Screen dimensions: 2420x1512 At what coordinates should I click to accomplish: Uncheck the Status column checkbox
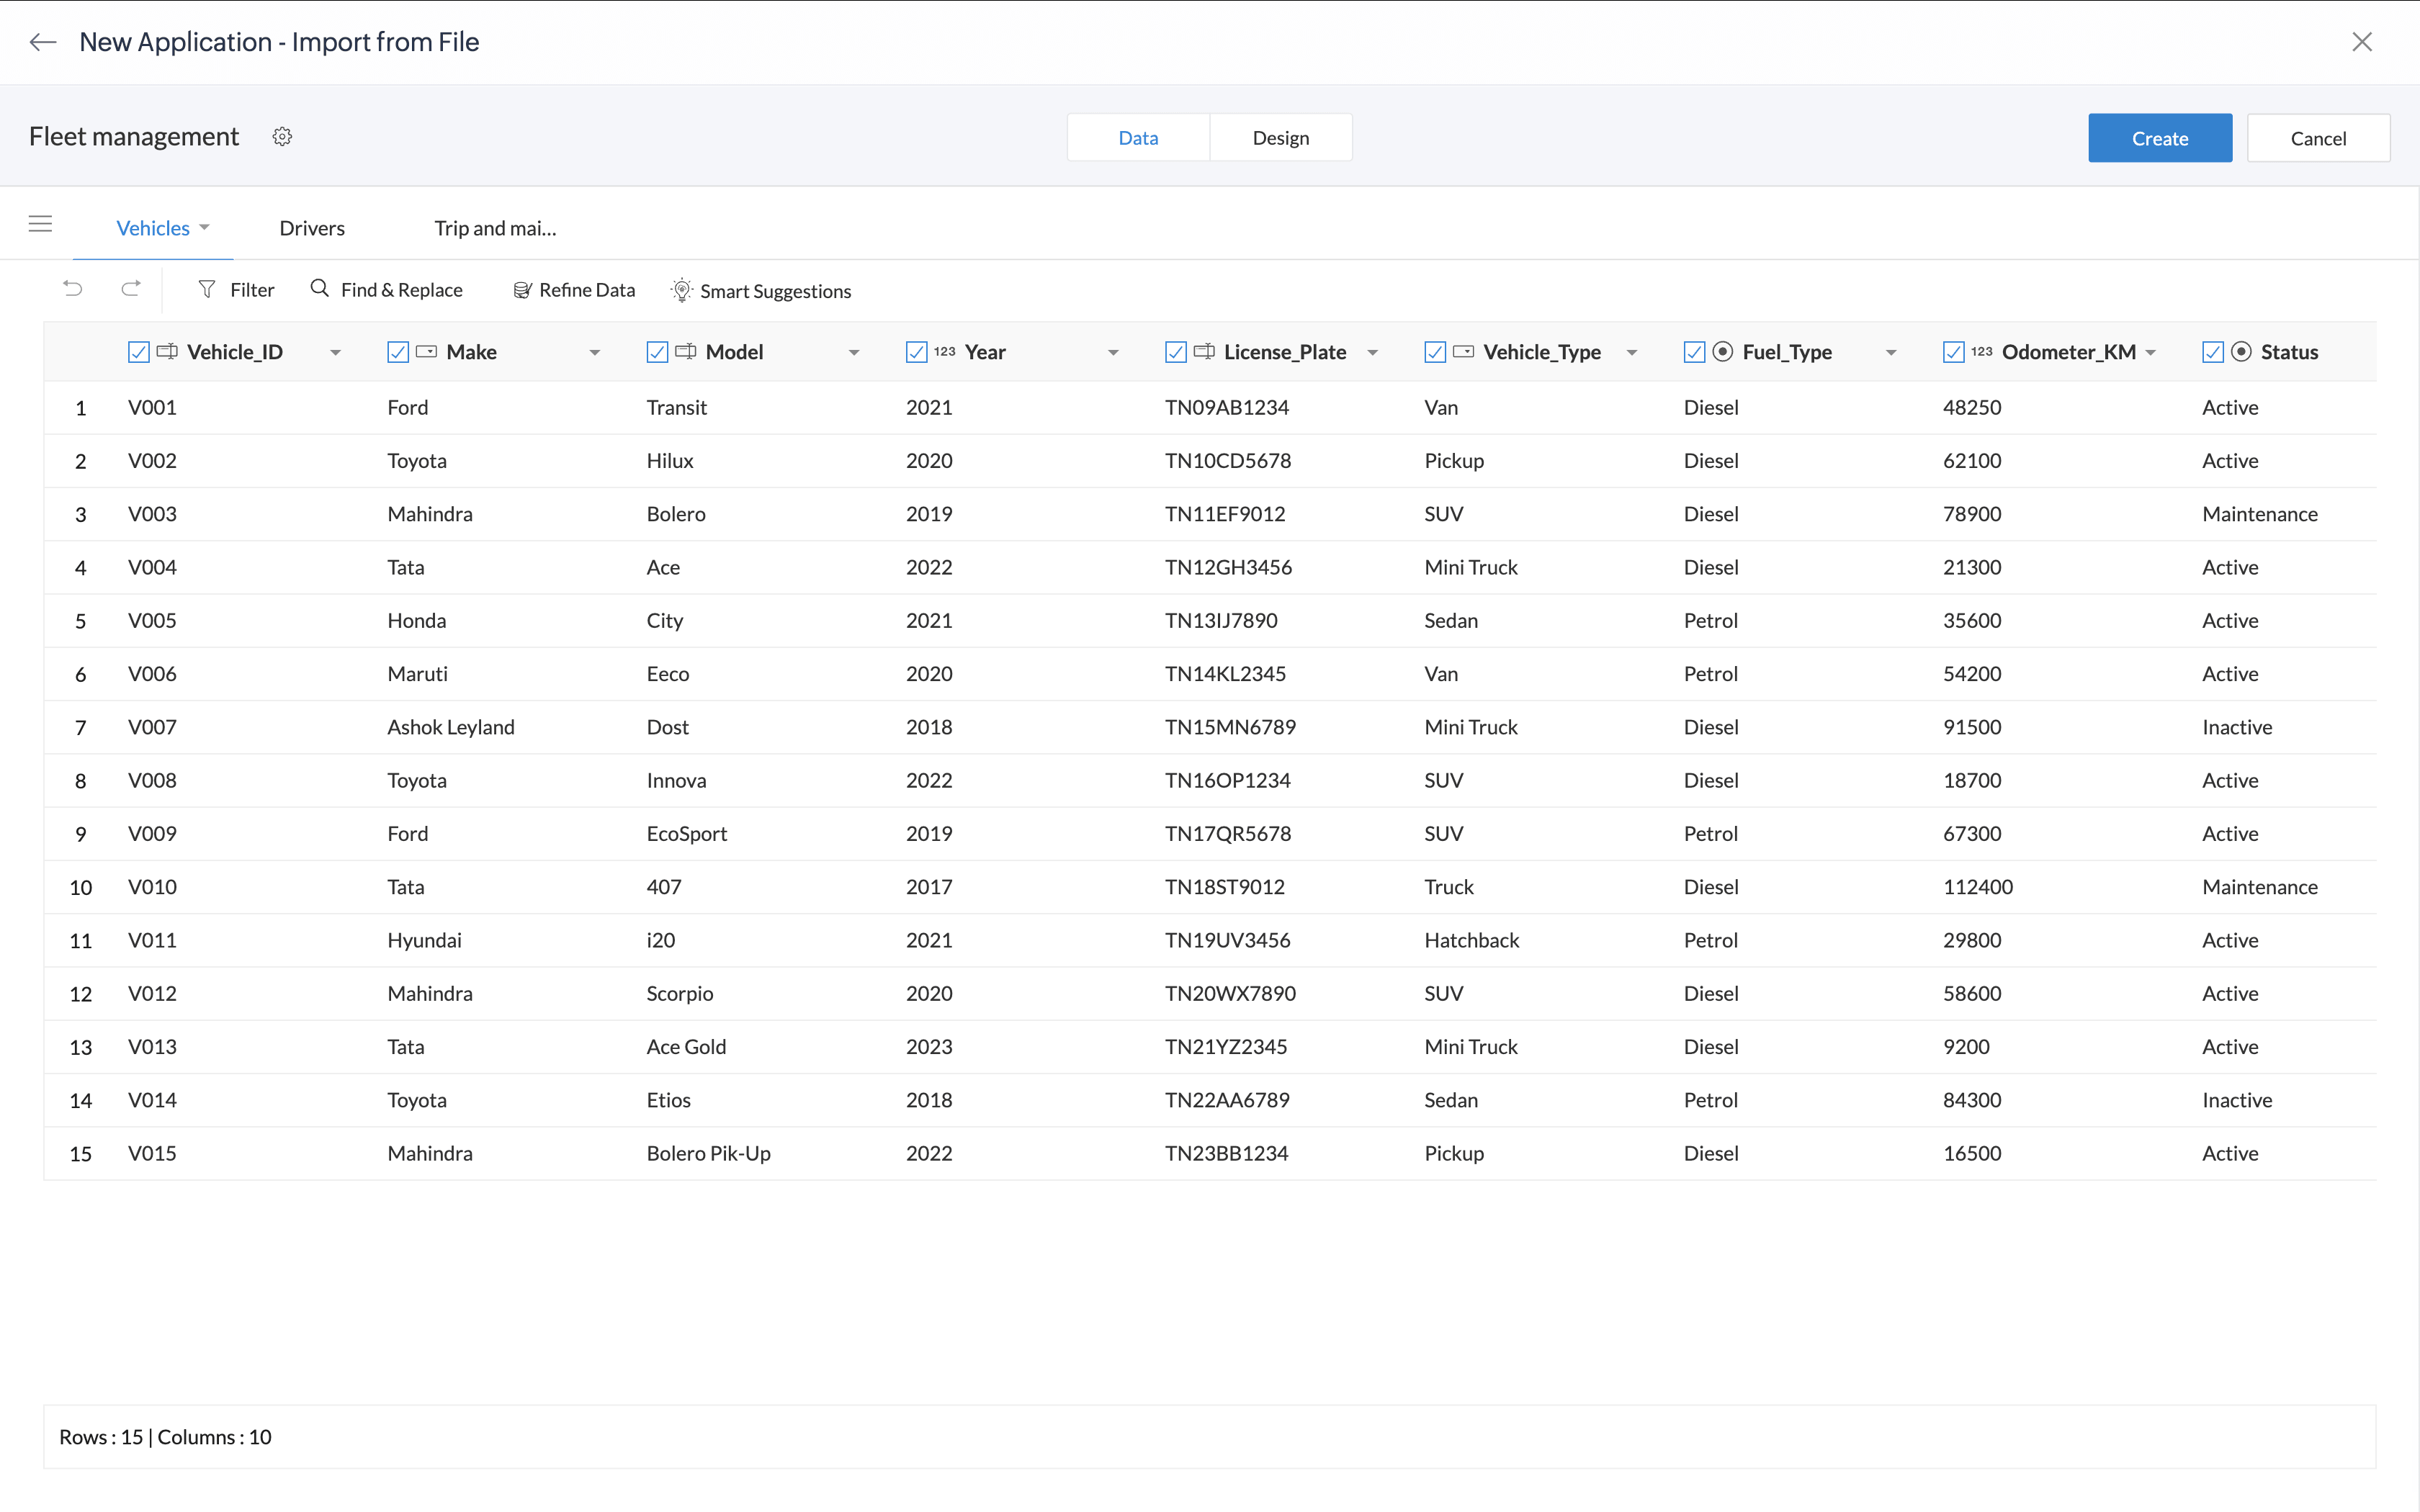point(2213,352)
